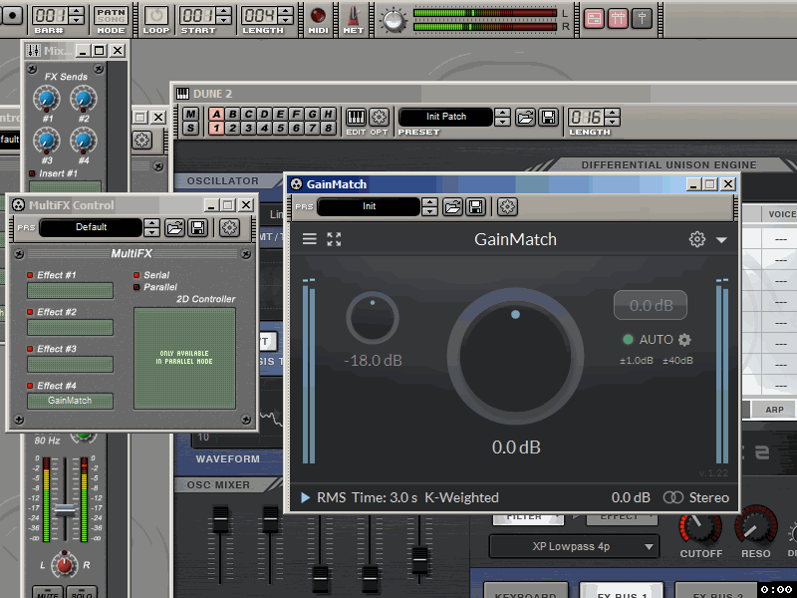The height and width of the screenshot is (598, 797).
Task: Toggle the Effect #3 LED in MultiFX
Action: (30, 349)
